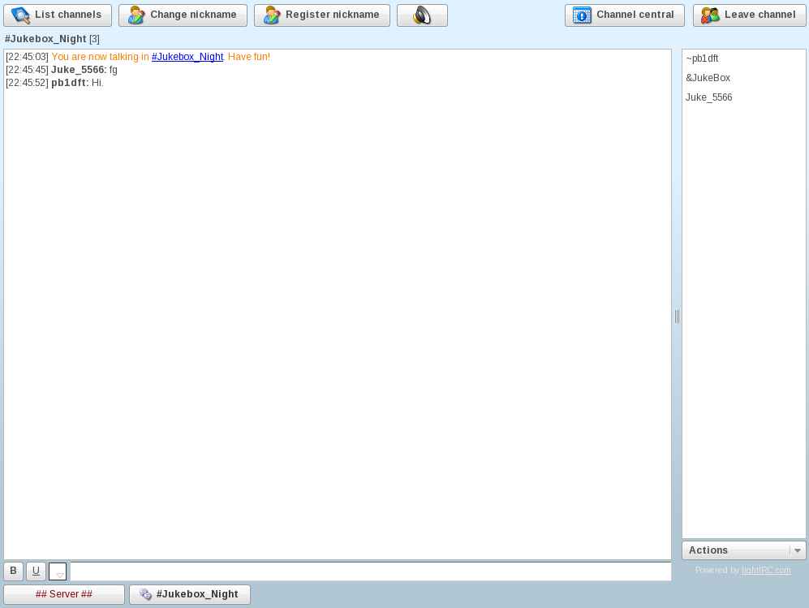Click the #Jukebox_Night channel title
809x608 pixels.
click(x=45, y=39)
